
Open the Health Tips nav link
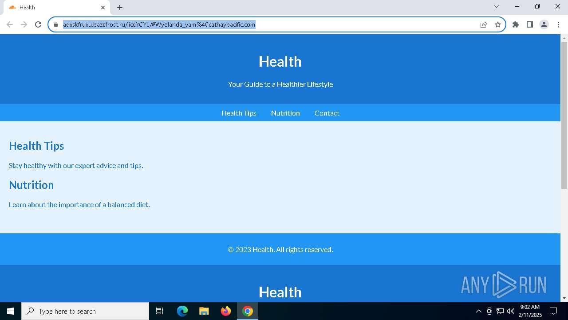(239, 113)
